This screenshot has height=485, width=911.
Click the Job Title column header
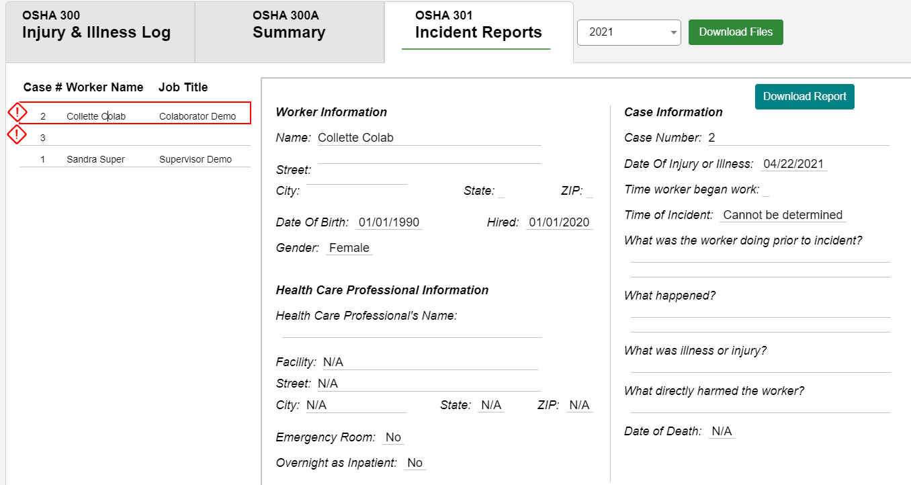[183, 87]
